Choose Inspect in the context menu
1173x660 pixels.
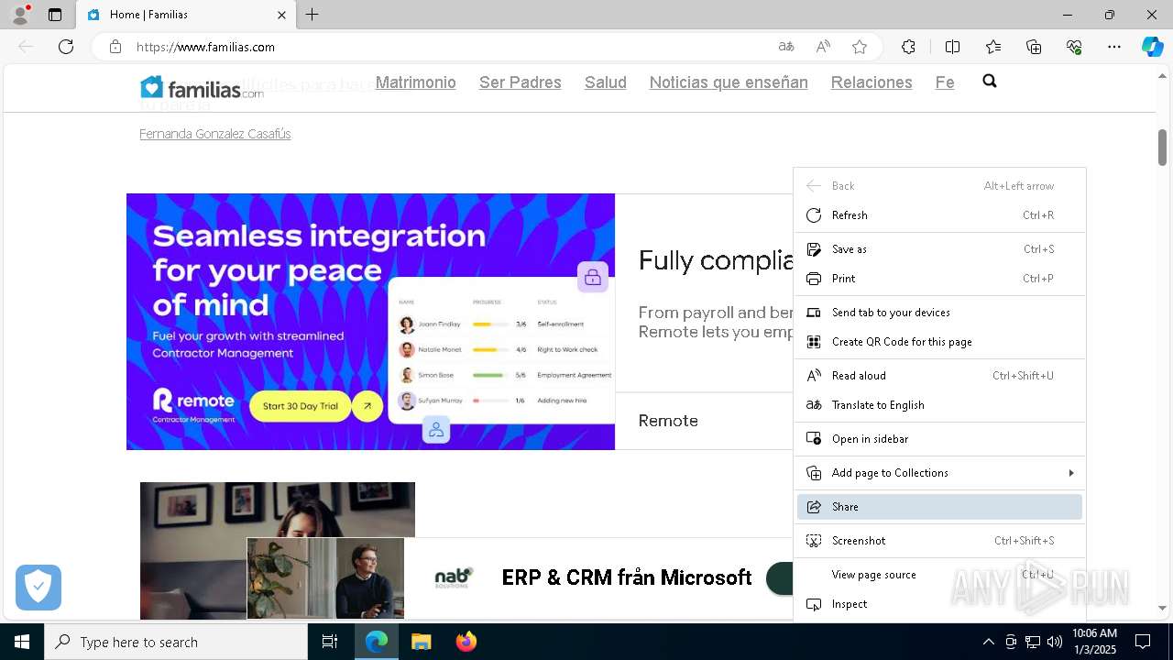coord(939,604)
